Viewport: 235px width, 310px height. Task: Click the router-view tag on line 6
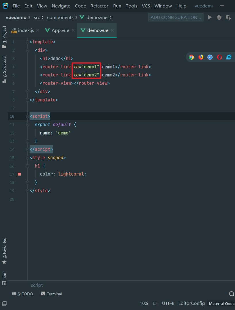tap(75, 83)
